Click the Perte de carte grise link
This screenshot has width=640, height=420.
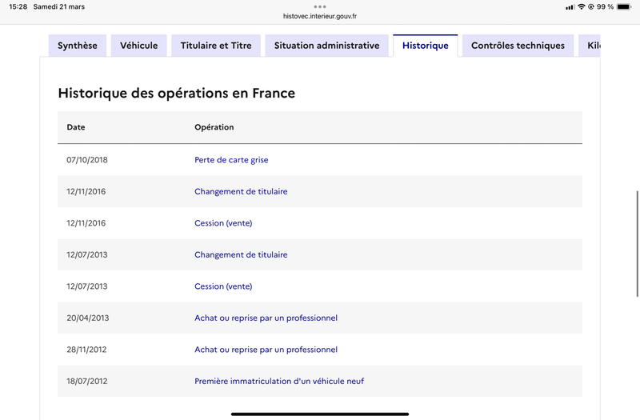(231, 160)
